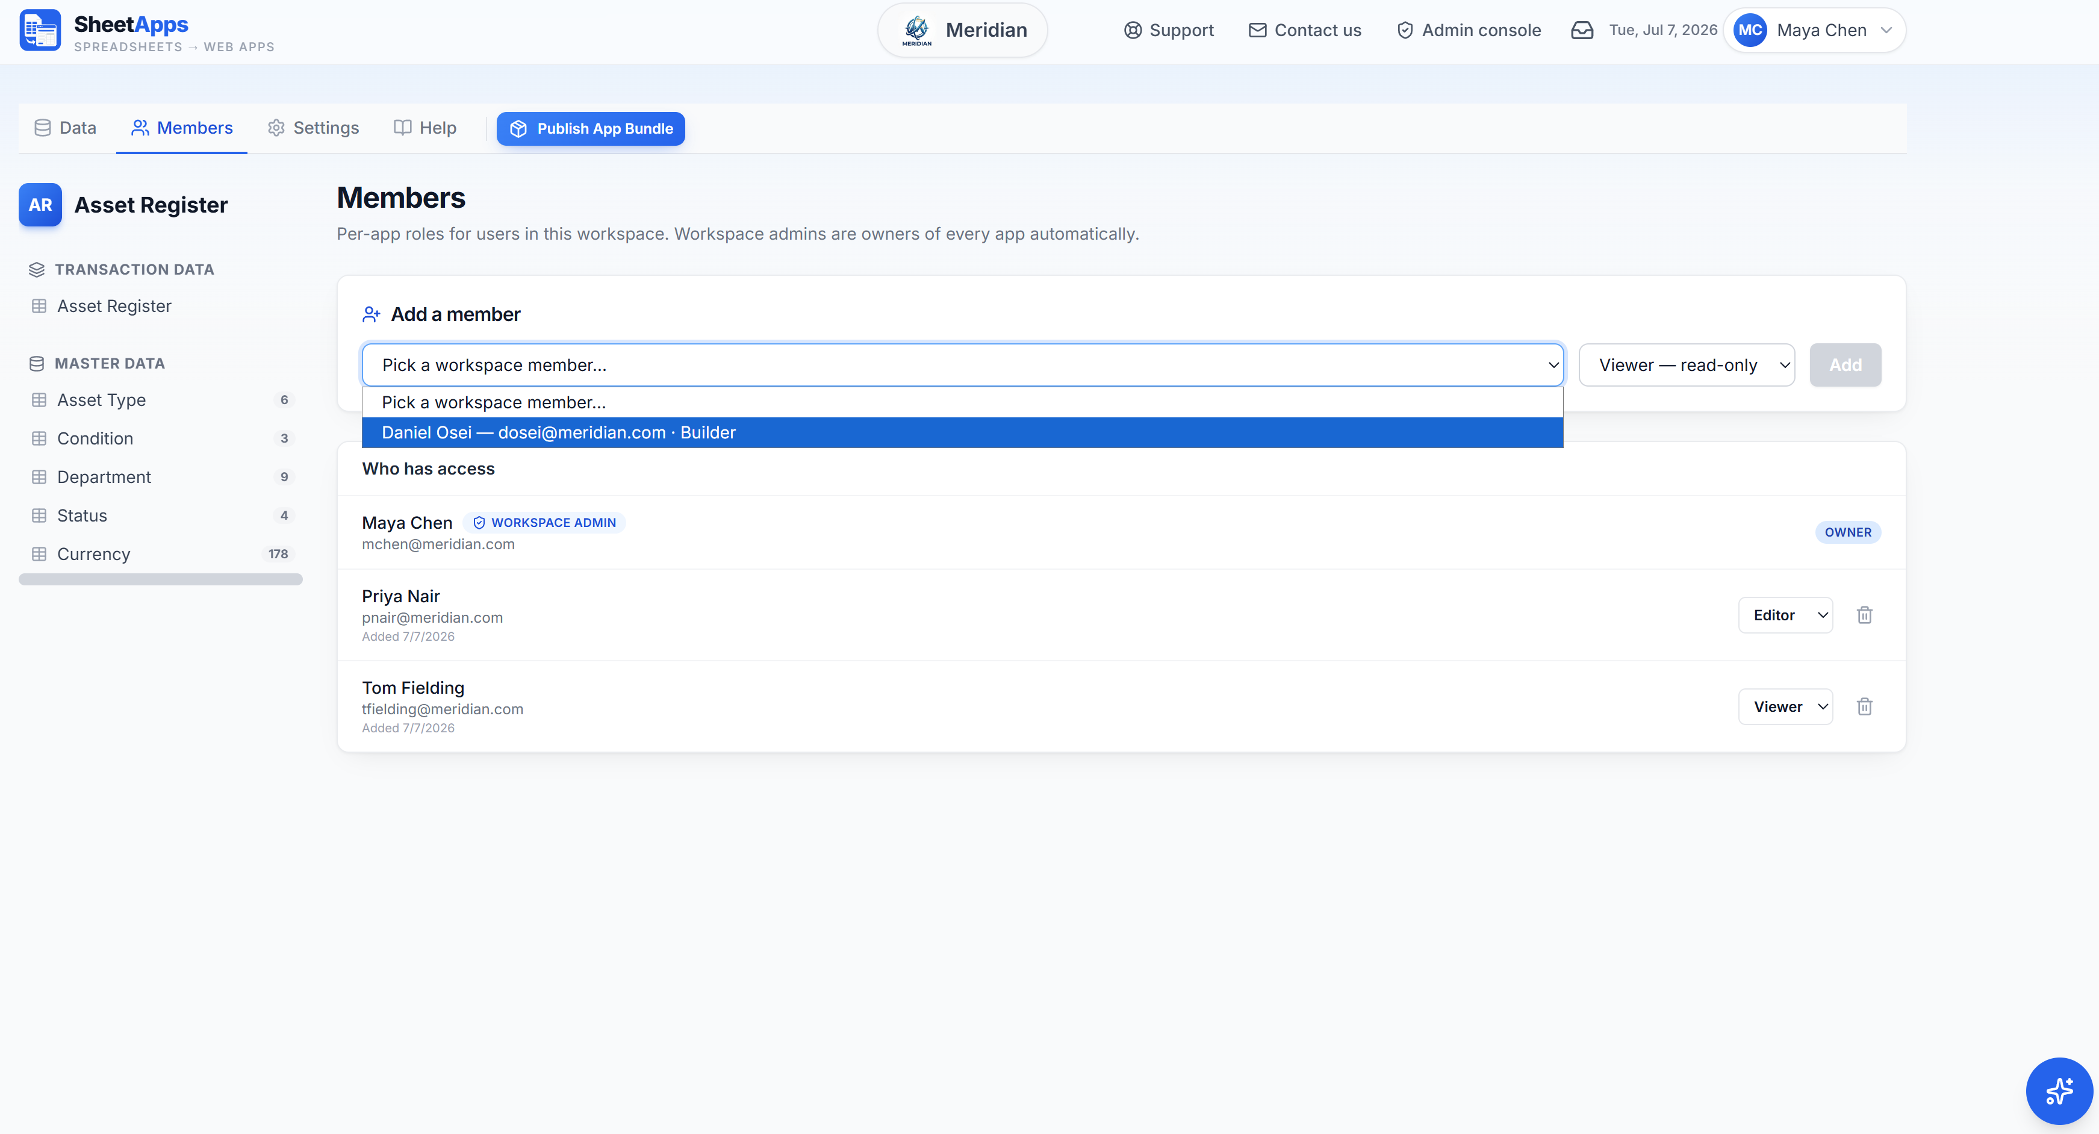Screen dimensions: 2099x1134
Task: Click the inbox tray icon
Action: 1582,30
